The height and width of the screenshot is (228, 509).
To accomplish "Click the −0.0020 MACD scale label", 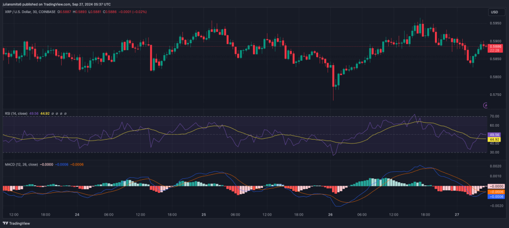I will (x=496, y=206).
